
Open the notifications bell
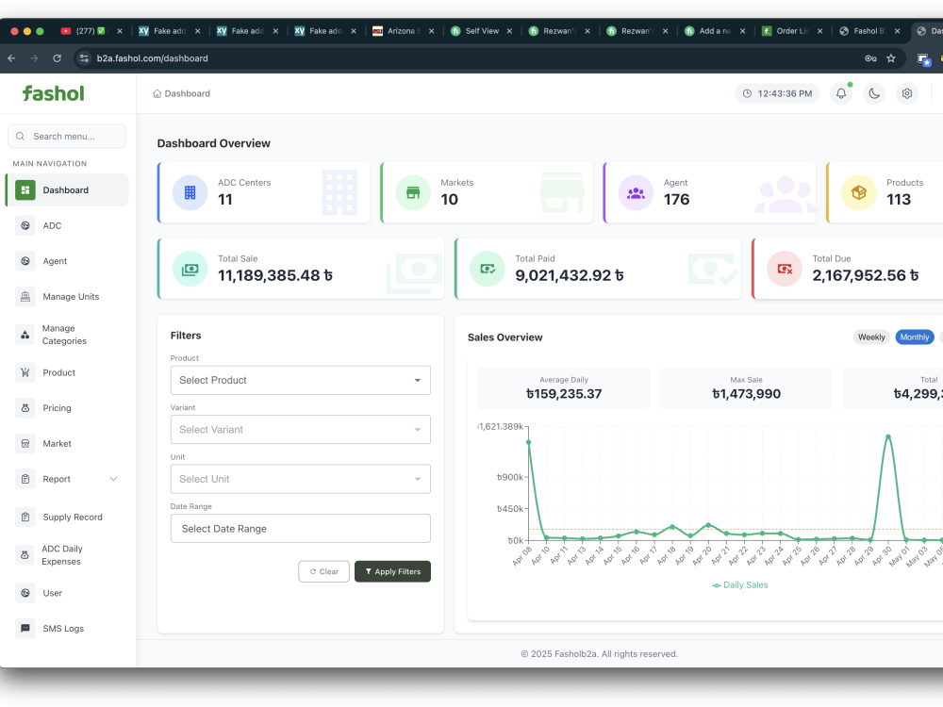pos(841,93)
